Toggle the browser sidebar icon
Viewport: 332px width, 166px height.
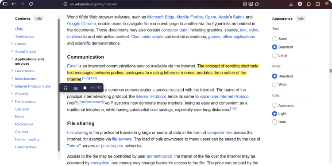pyautogui.click(x=5, y=4)
